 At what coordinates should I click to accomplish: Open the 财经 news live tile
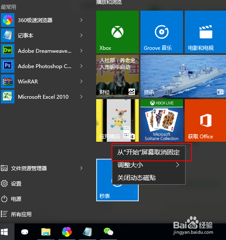(x=117, y=76)
